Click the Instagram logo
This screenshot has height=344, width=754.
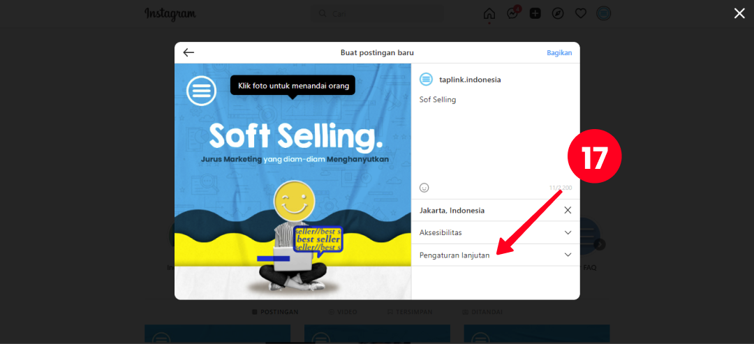click(x=170, y=14)
